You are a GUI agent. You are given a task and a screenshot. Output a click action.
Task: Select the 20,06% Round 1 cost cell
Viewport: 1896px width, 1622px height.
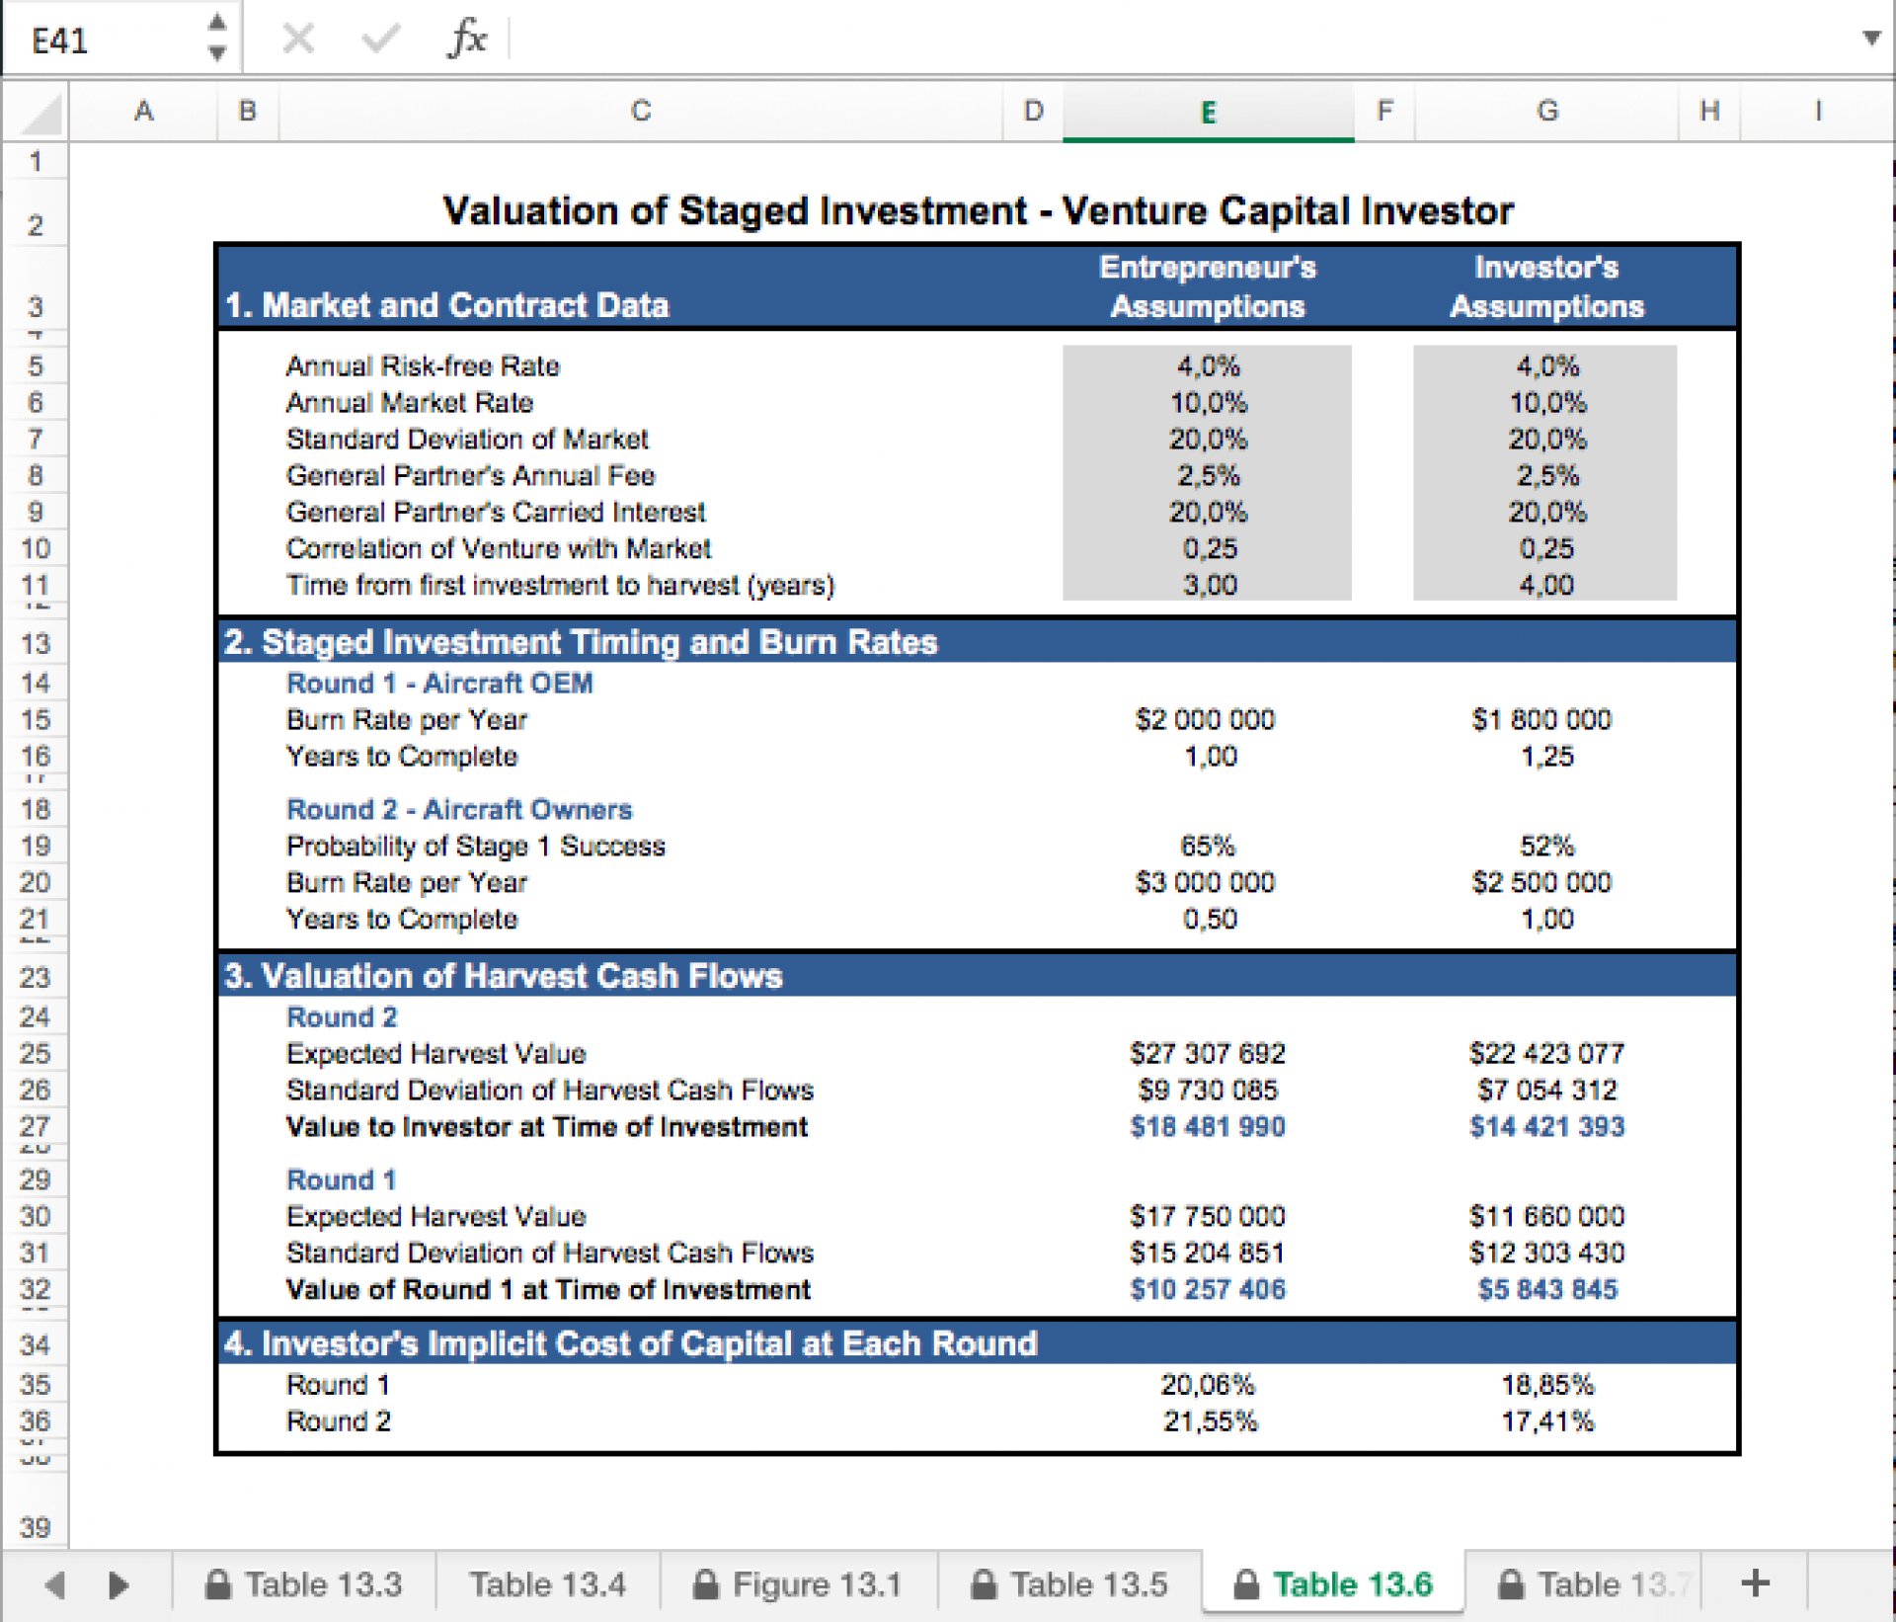(x=1208, y=1385)
